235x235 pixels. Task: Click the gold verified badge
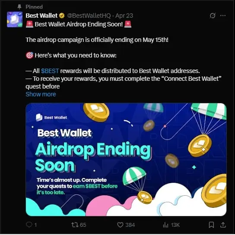[62, 16]
